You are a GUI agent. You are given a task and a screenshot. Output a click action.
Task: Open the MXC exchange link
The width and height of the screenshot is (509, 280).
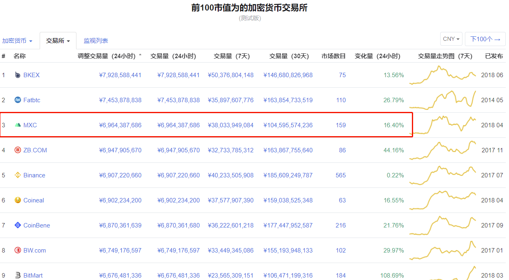tap(30, 125)
